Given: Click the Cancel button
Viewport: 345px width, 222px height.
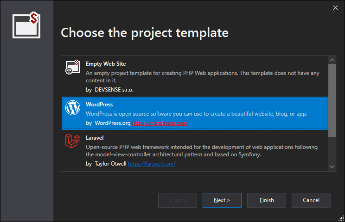Looking at the screenshot, I should 311,200.
